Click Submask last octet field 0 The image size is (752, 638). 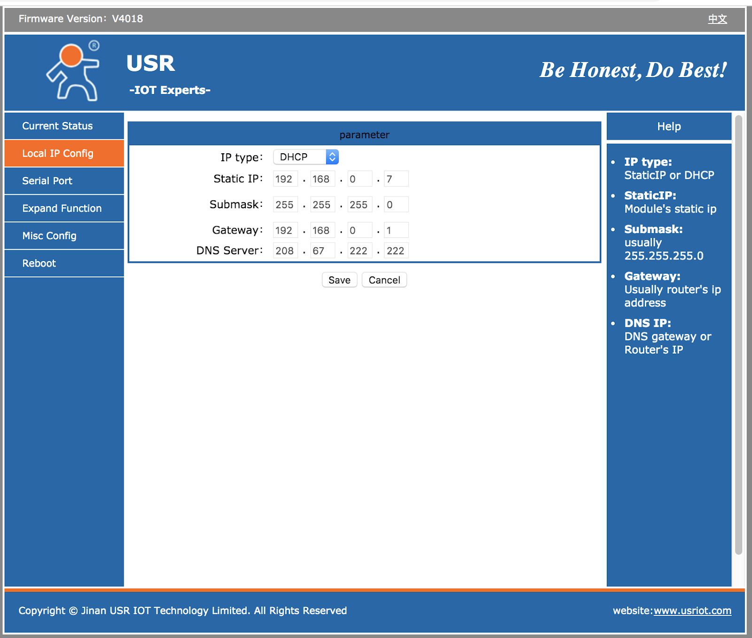click(396, 205)
